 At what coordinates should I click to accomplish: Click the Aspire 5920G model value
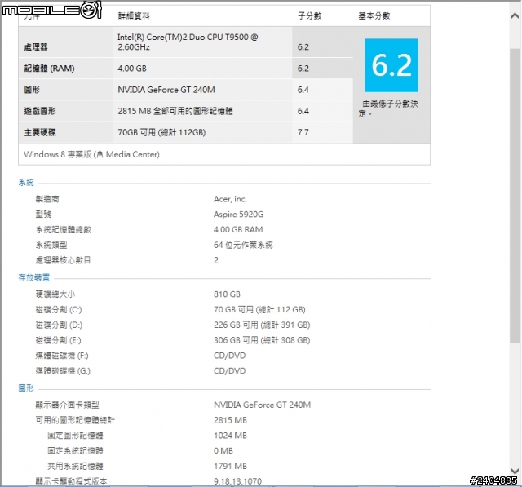click(238, 215)
